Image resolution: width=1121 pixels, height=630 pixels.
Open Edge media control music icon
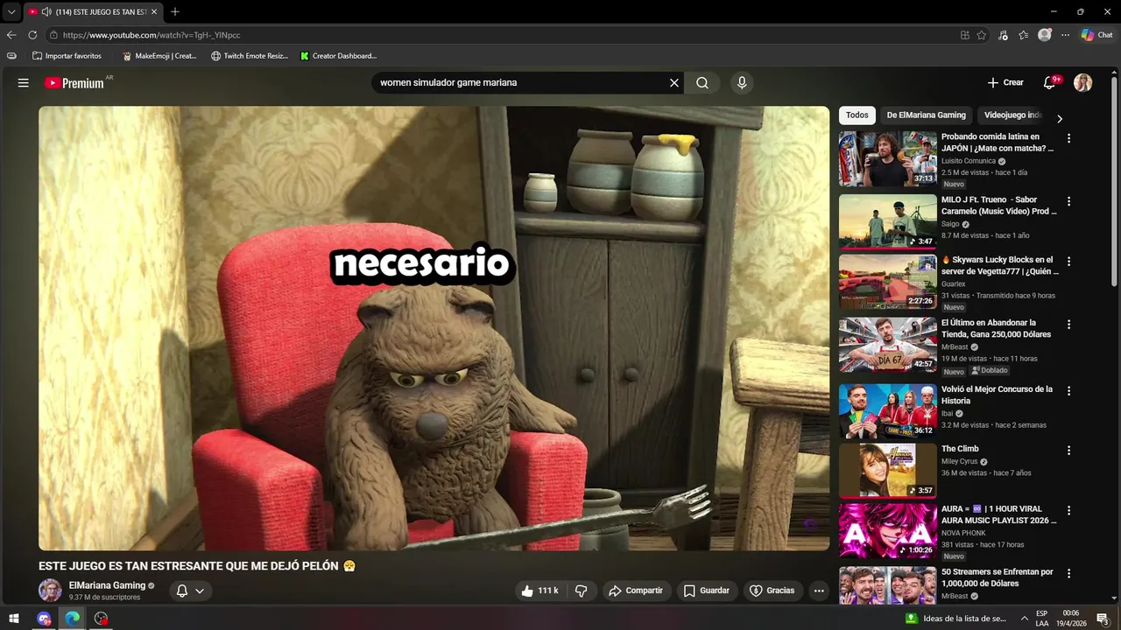(x=1003, y=35)
